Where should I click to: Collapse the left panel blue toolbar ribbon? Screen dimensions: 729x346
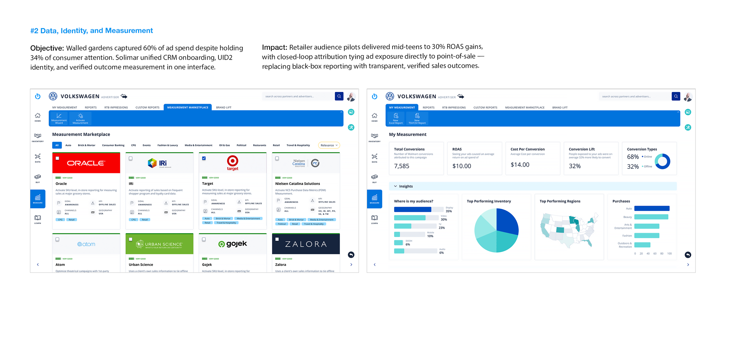tap(341, 112)
